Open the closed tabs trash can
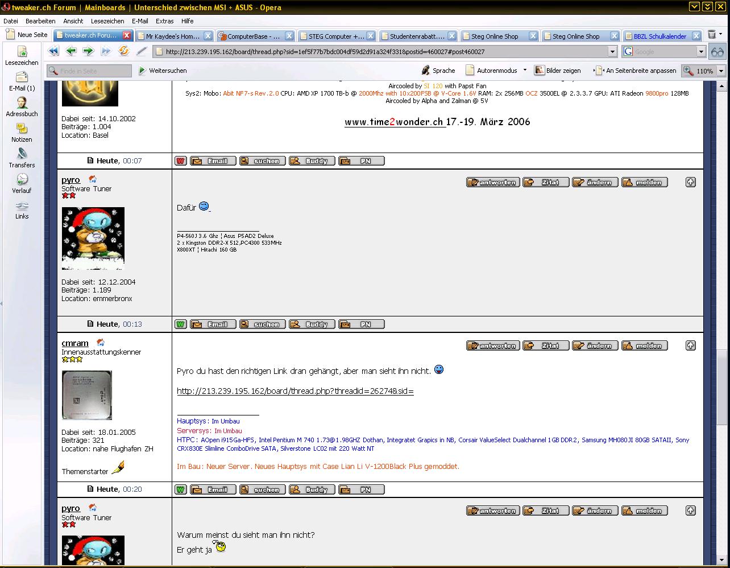Image resolution: width=730 pixels, height=568 pixels. (712, 35)
